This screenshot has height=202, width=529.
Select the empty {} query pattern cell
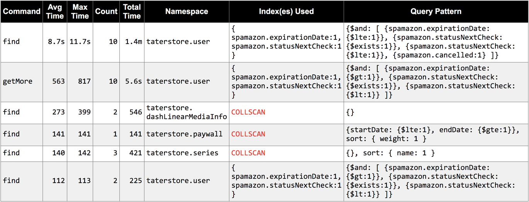point(436,113)
